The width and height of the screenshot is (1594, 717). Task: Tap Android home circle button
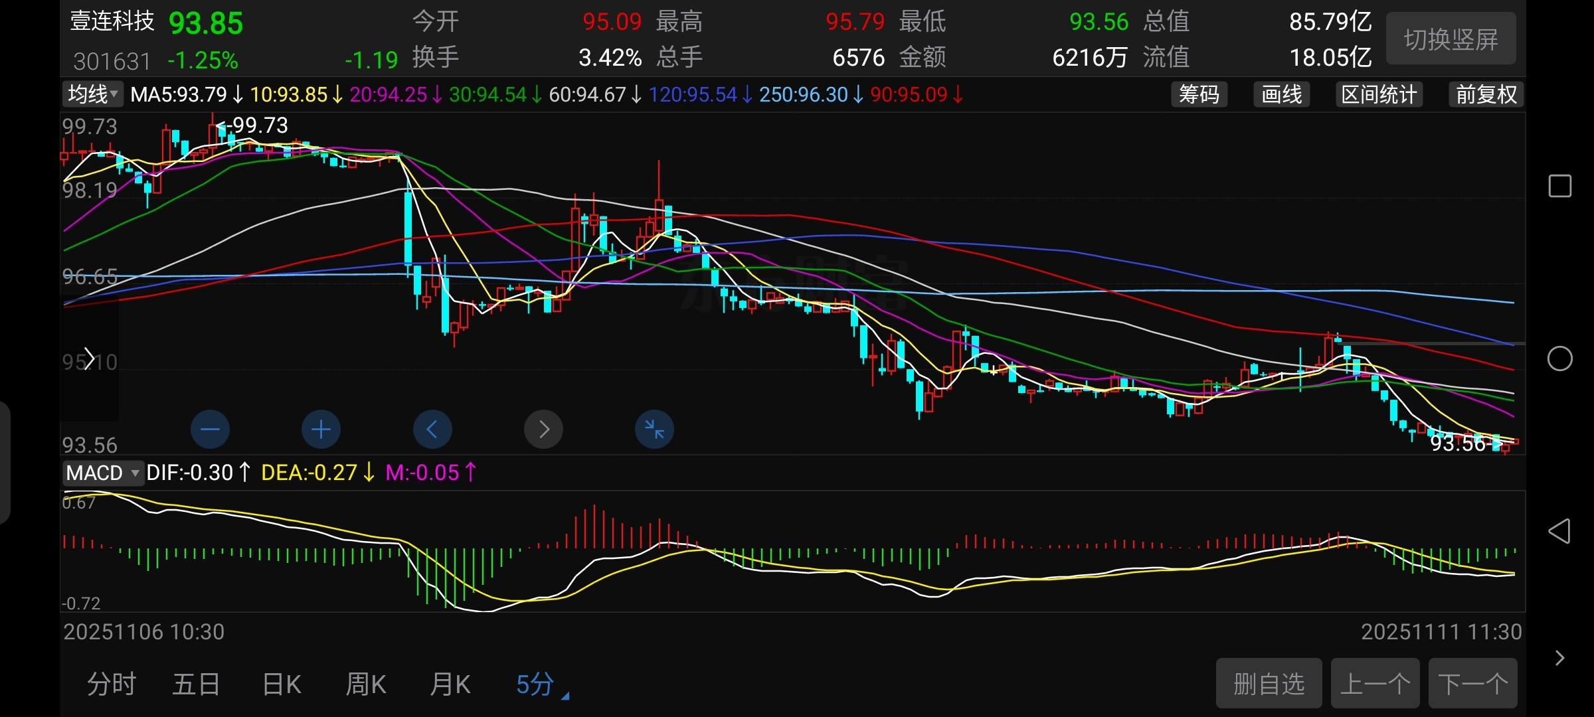tap(1559, 359)
